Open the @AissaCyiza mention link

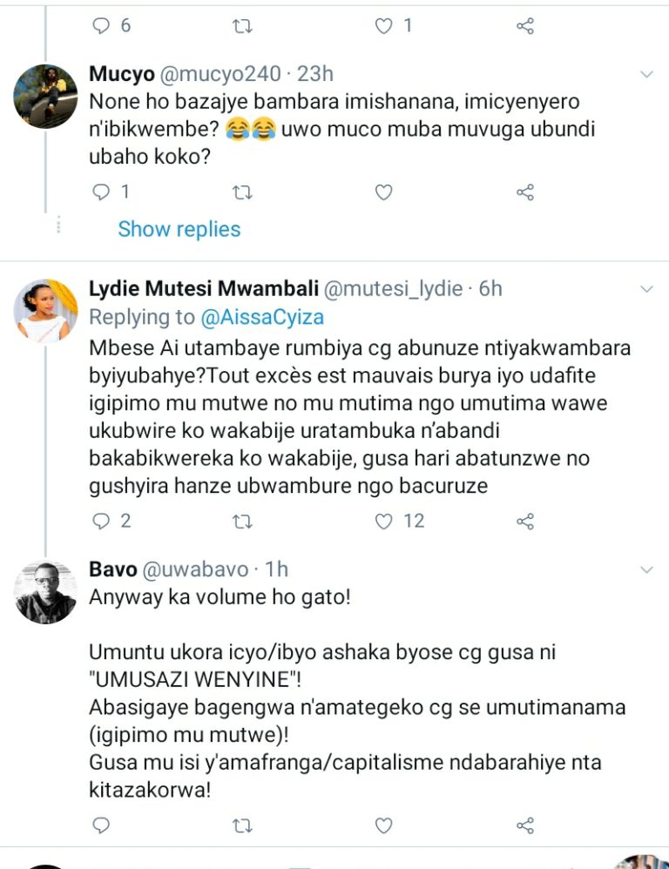coord(262,317)
